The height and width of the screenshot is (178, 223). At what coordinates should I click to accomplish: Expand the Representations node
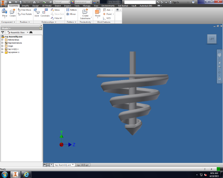point(2,43)
